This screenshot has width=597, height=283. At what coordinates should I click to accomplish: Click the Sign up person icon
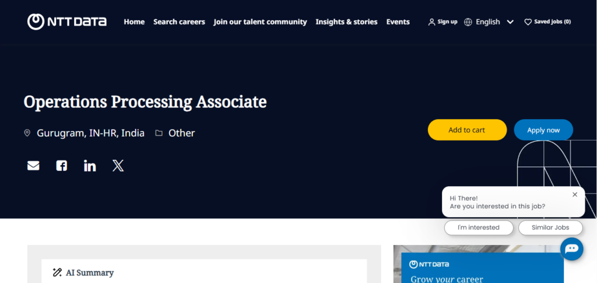[x=431, y=22]
